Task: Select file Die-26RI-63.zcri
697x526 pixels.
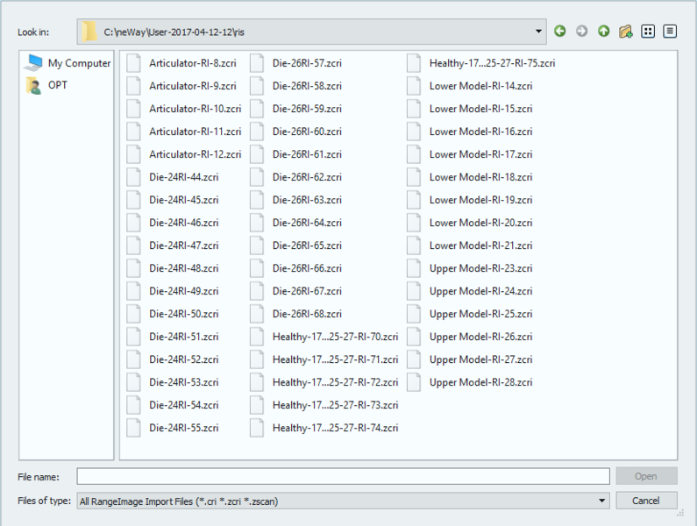Action: [307, 200]
